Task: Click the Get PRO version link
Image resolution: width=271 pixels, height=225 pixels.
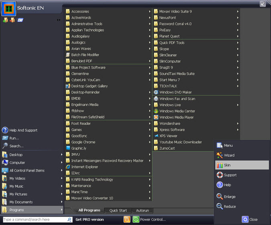Action: coord(90,219)
